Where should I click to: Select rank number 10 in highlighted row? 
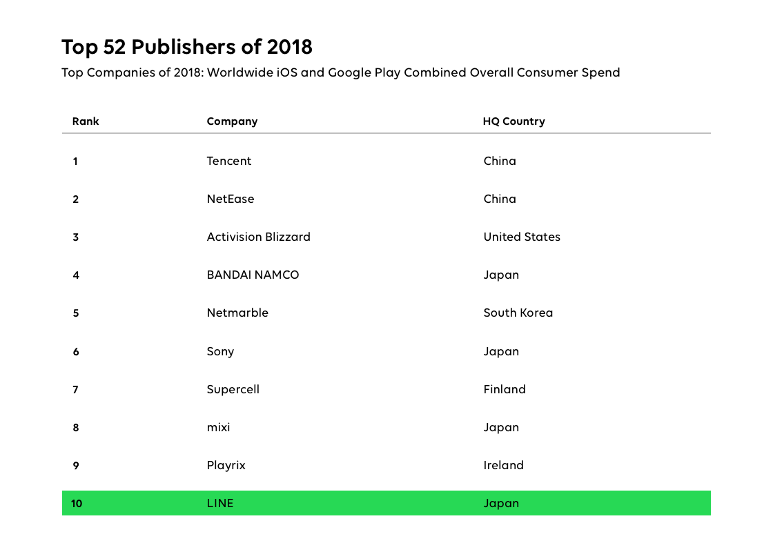pyautogui.click(x=77, y=503)
